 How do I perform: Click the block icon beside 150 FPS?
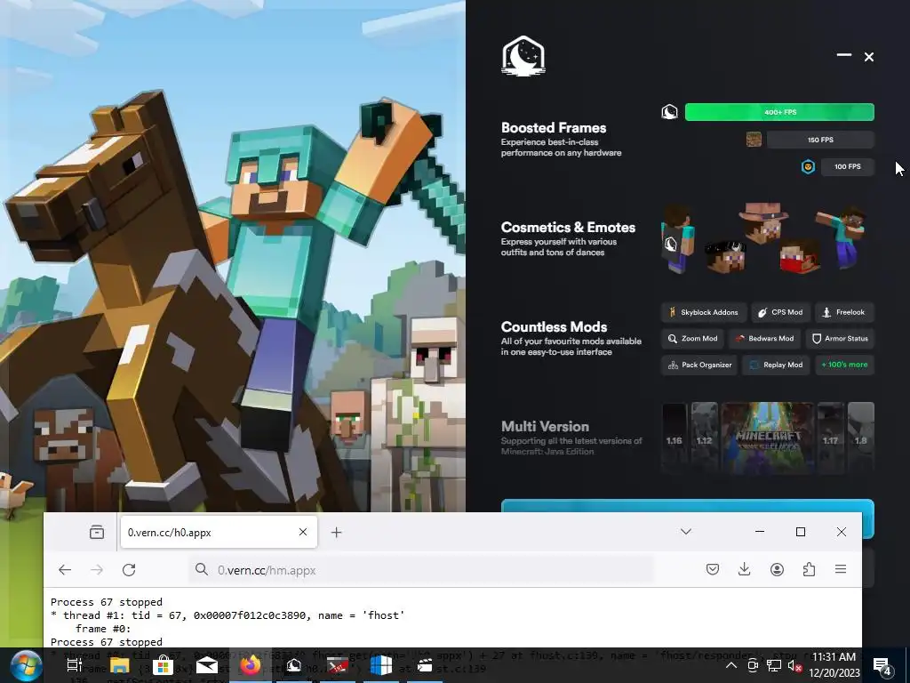click(x=754, y=140)
